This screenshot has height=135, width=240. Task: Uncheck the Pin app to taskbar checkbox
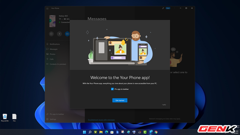(112, 89)
